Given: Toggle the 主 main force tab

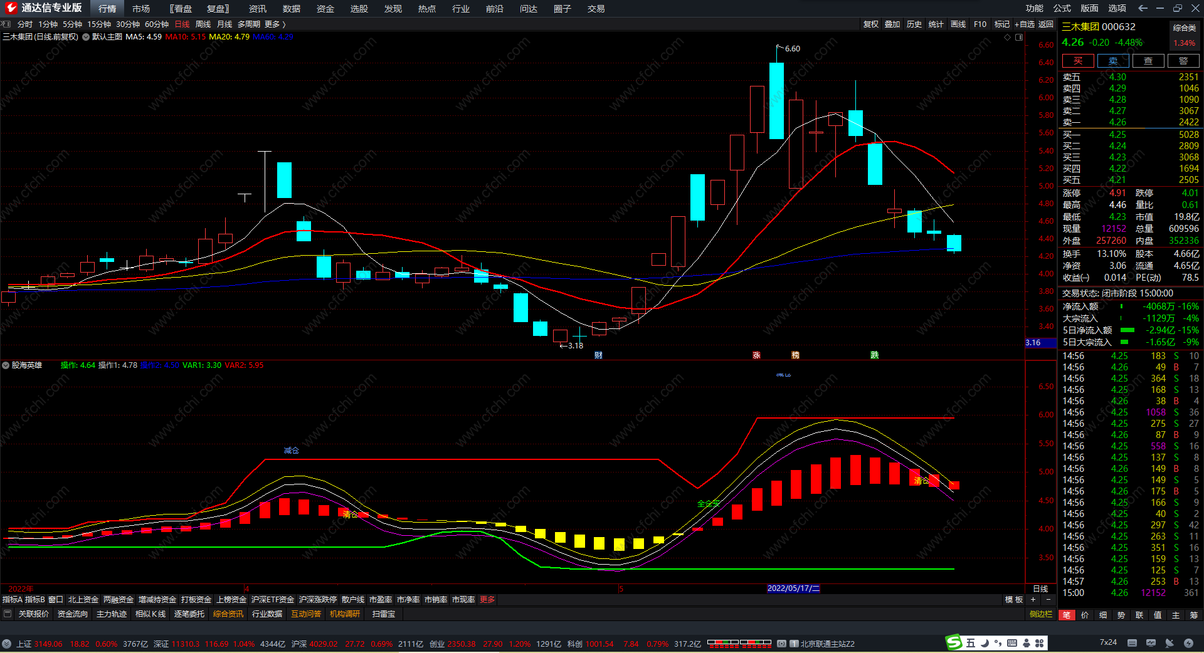Looking at the screenshot, I should 1176,615.
